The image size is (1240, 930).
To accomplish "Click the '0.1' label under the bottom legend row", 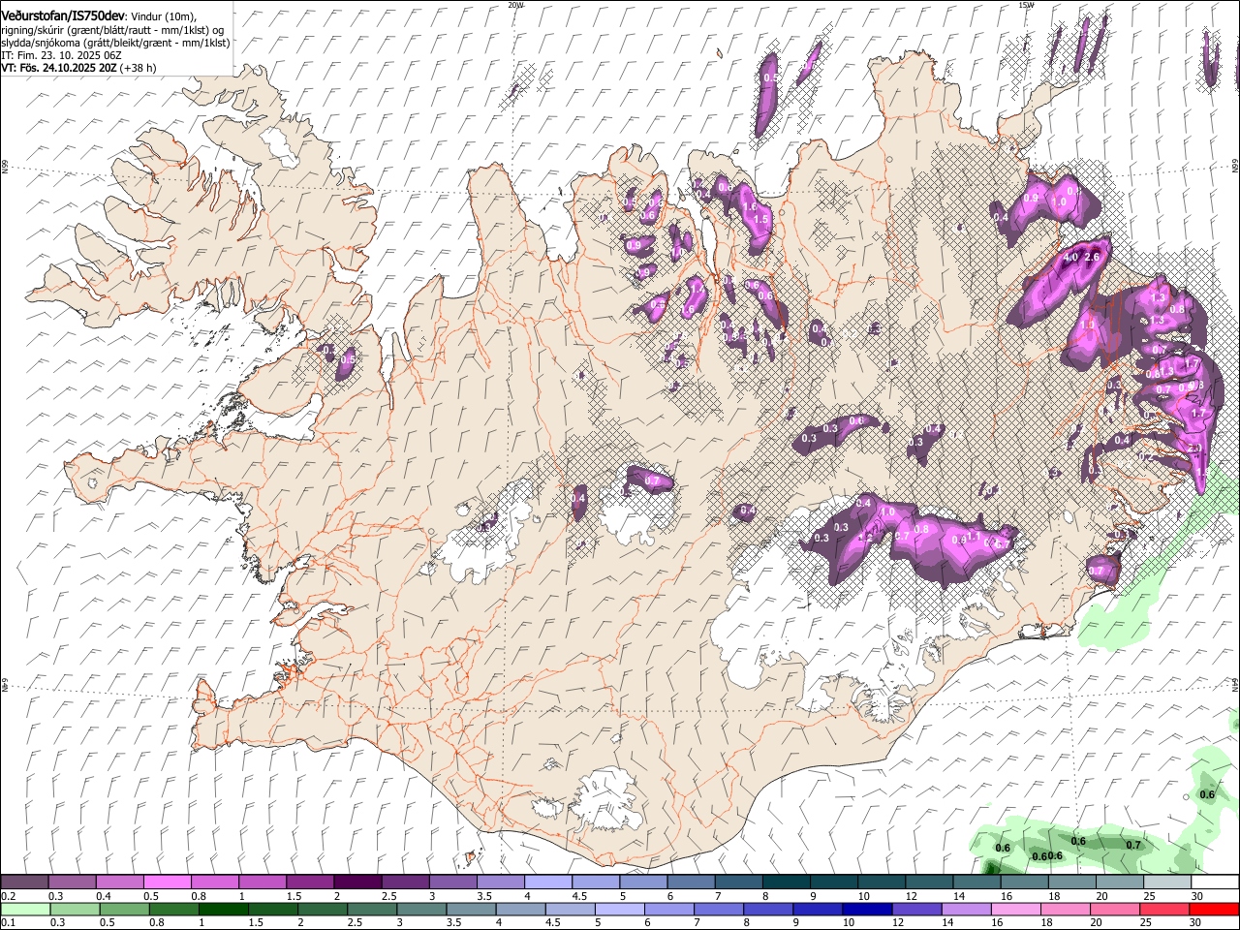I will pyautogui.click(x=8, y=923).
